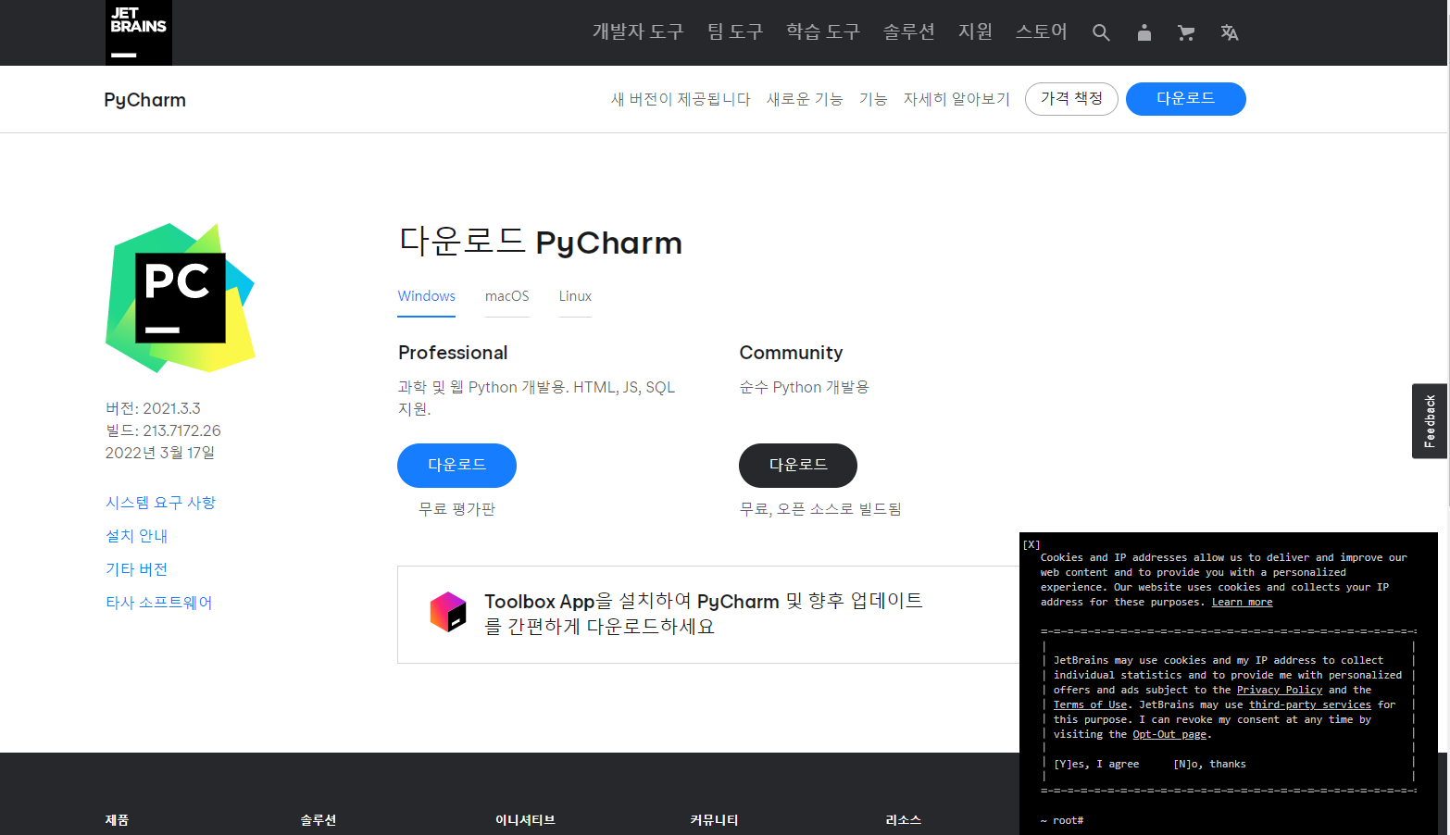Screen dimensions: 1450x835
Task: Click footer heading 리소스
Action: click(904, 820)
